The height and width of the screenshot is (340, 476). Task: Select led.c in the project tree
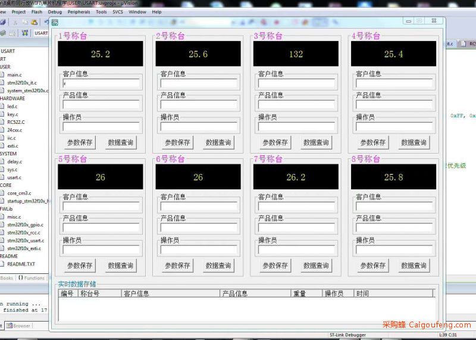coord(12,107)
